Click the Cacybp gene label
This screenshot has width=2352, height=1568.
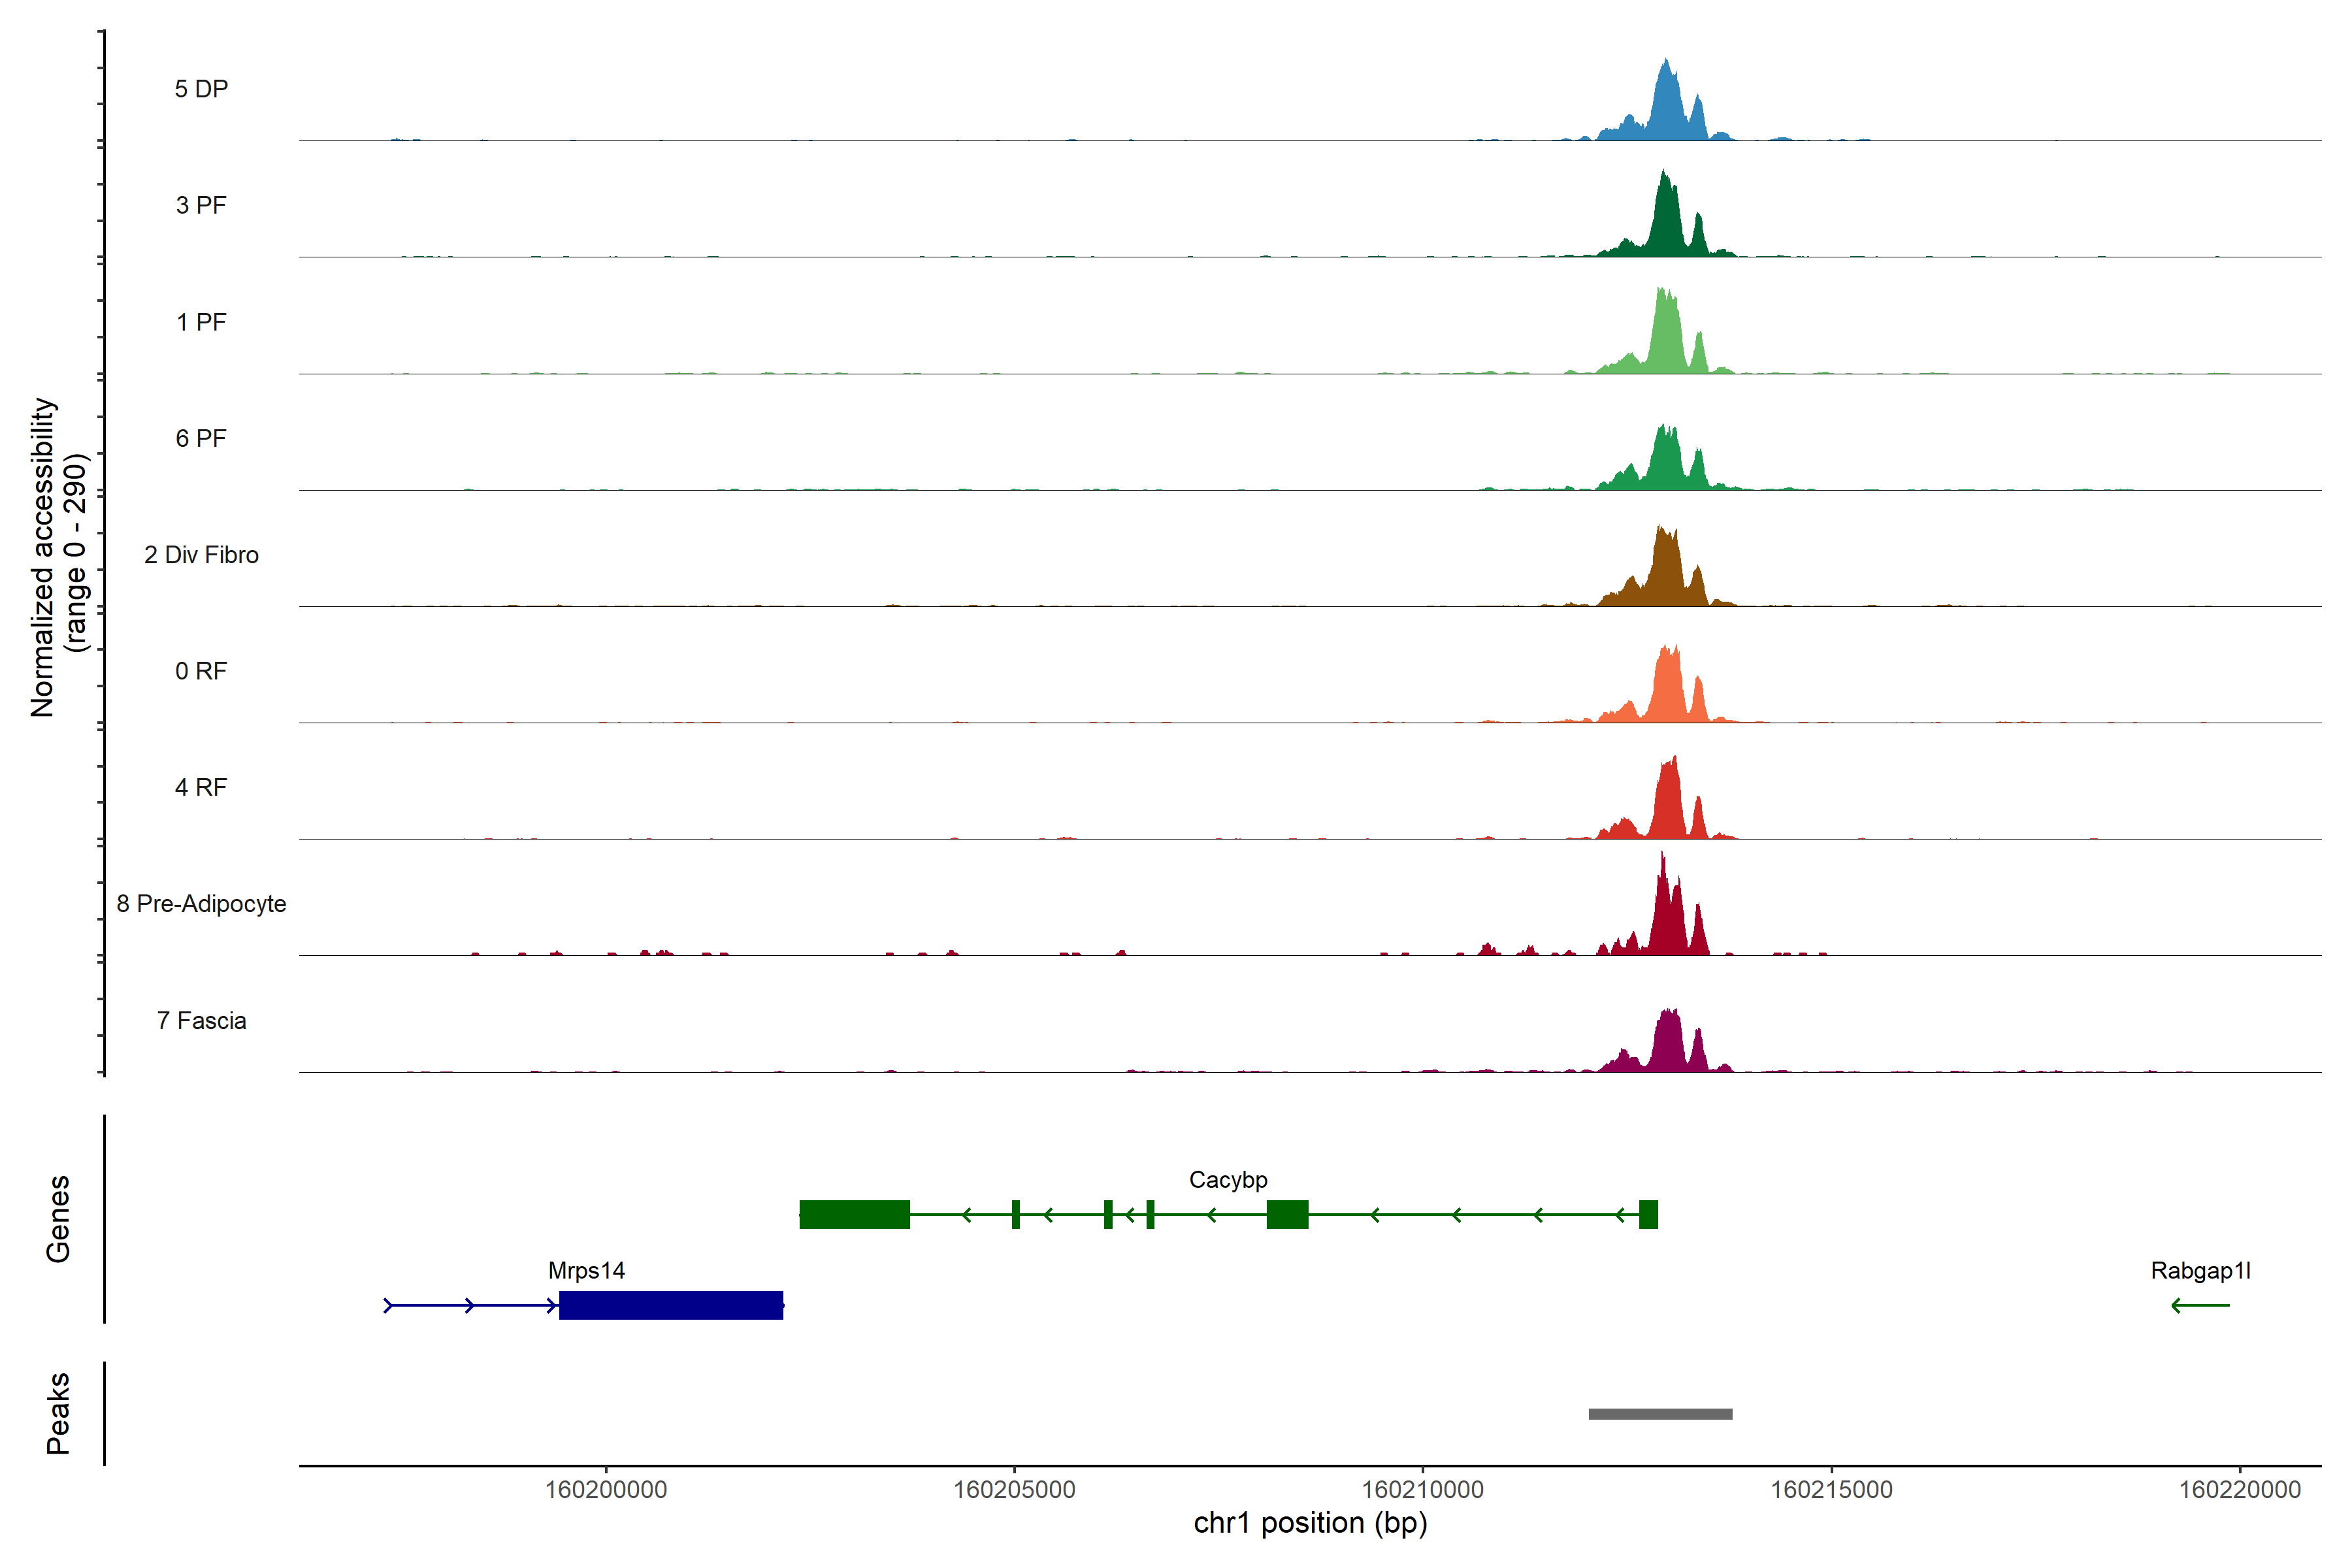pyautogui.click(x=1228, y=1180)
